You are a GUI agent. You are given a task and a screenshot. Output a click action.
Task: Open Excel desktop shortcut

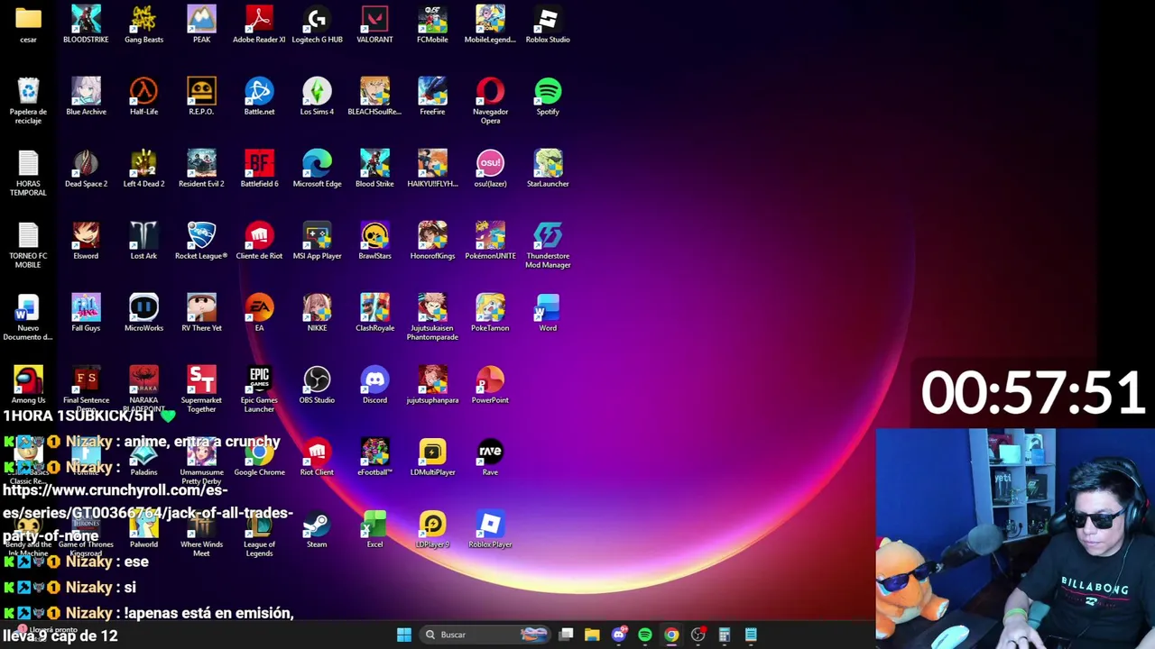coord(374,529)
